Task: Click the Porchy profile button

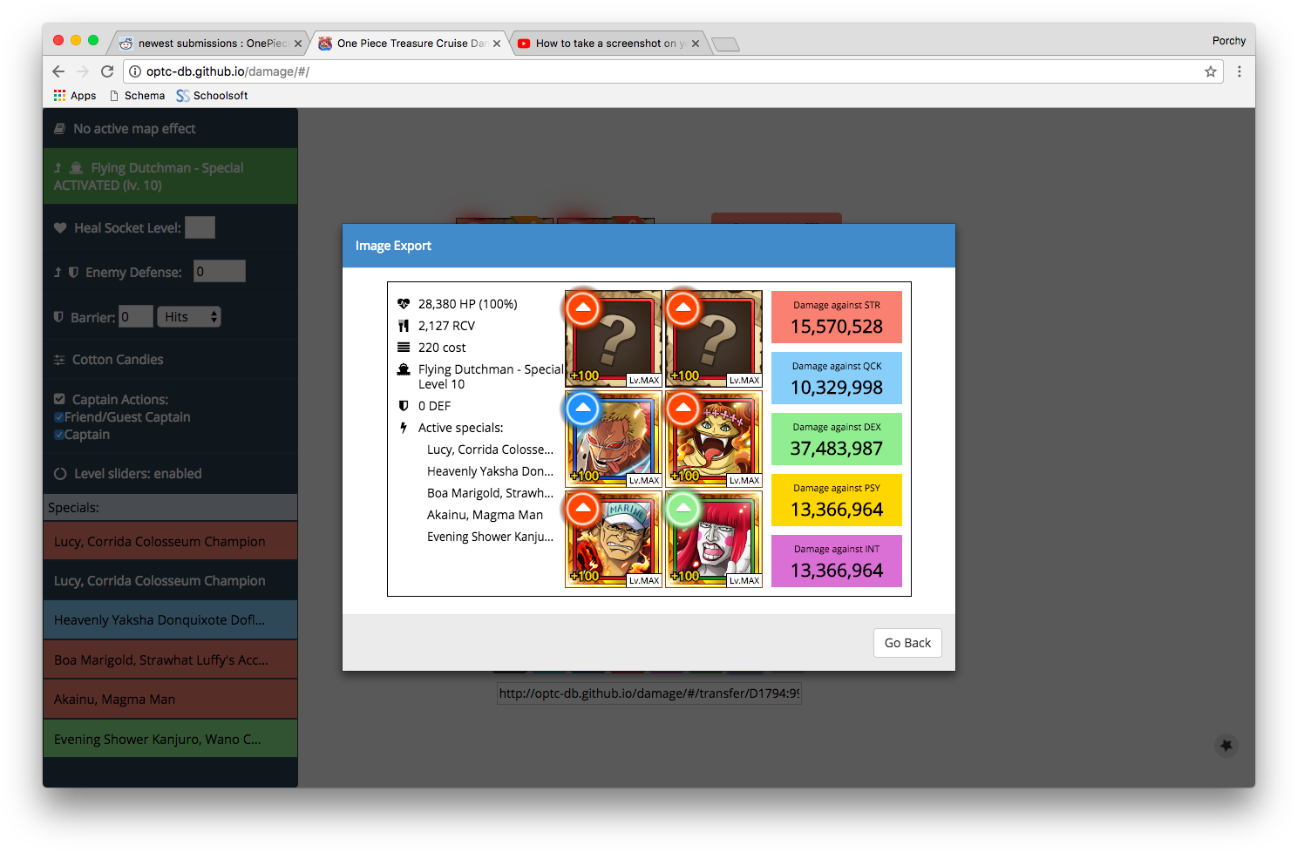Action: (x=1228, y=41)
